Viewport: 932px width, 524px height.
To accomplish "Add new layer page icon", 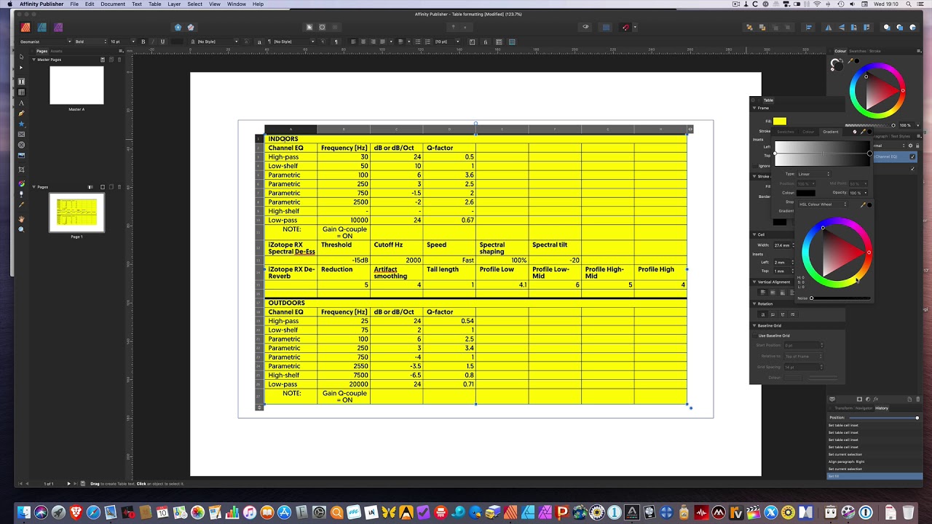I will (x=909, y=399).
